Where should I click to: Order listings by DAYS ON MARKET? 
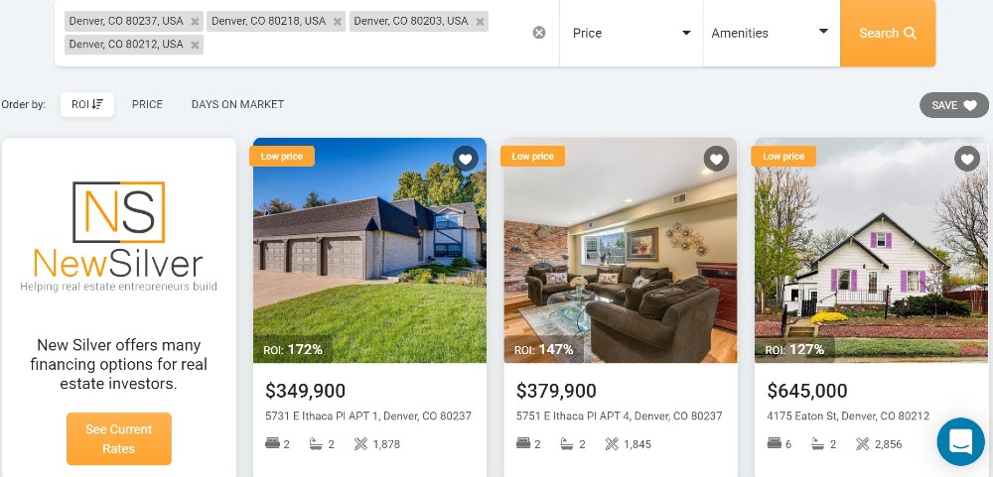coord(237,104)
